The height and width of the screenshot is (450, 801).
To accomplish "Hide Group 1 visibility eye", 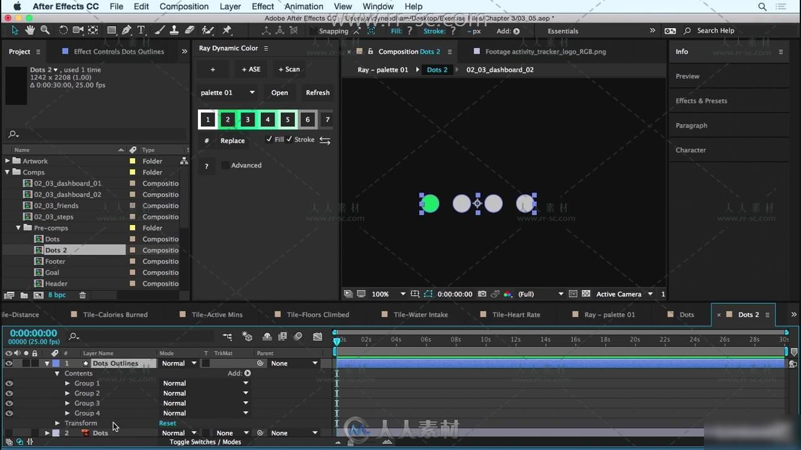I will tap(9, 383).
